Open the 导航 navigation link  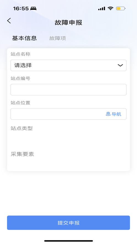point(113,114)
